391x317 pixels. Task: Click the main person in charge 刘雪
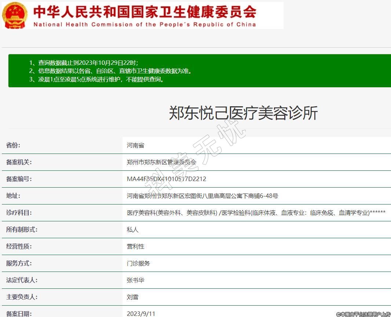(x=132, y=297)
